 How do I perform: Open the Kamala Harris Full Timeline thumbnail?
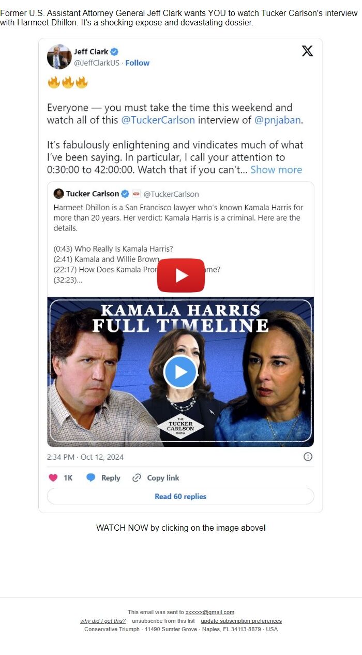tap(180, 372)
